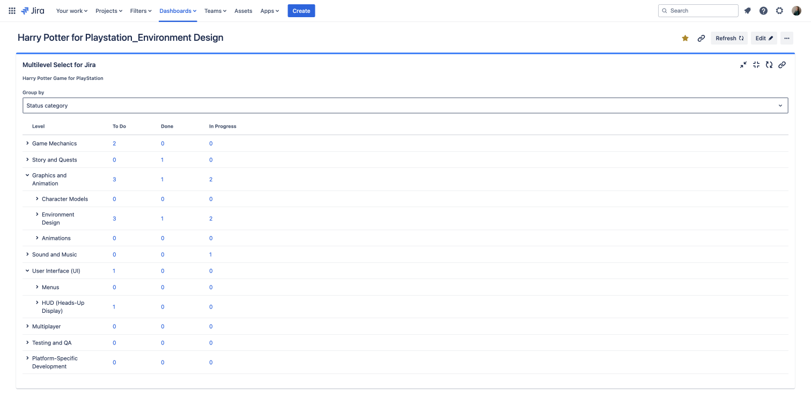Open the app switcher grid icon

tap(12, 11)
